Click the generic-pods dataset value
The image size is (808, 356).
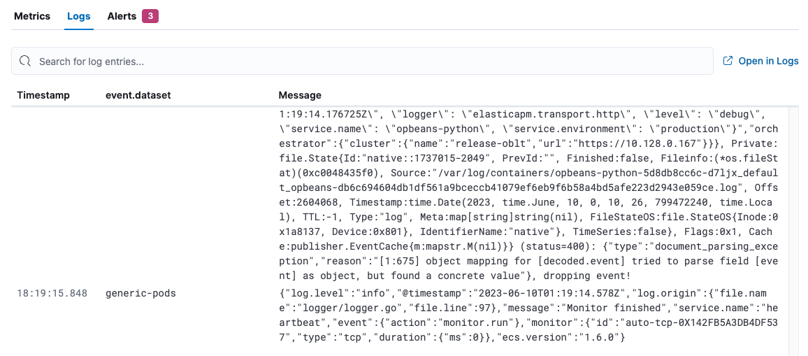click(x=140, y=293)
